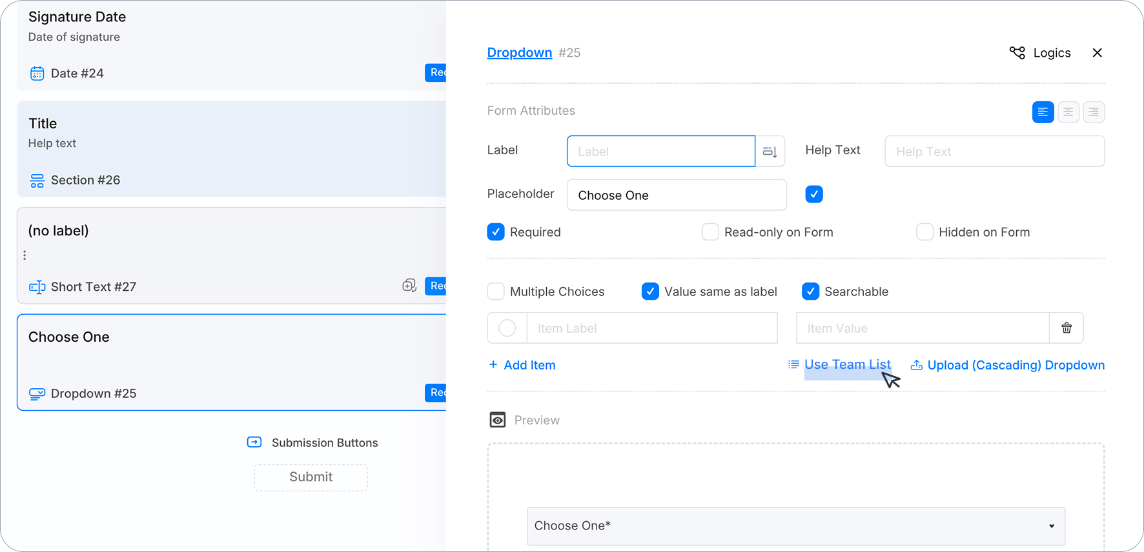Enable the Multiple Choices checkbox
This screenshot has width=1144, height=552.
pyautogui.click(x=496, y=291)
